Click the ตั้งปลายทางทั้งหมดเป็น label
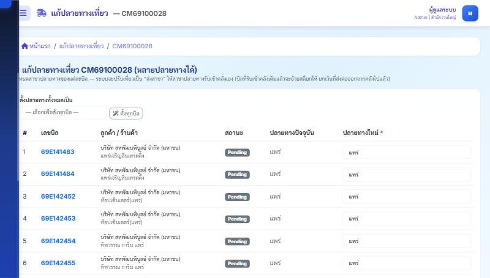Screen dimensions: 490x278 46,100
